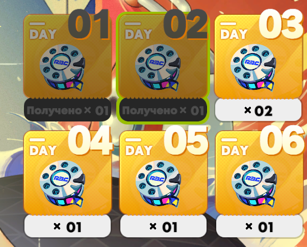This screenshot has width=307, height=247.
Task: Click the Day 05 film reel icon
Action: pyautogui.click(x=158, y=184)
